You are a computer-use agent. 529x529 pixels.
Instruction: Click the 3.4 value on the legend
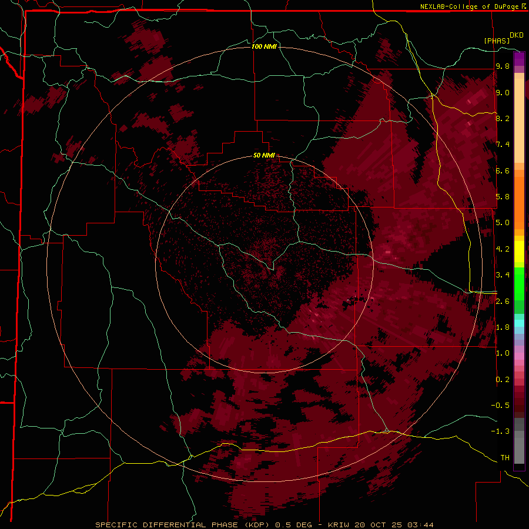503,275
